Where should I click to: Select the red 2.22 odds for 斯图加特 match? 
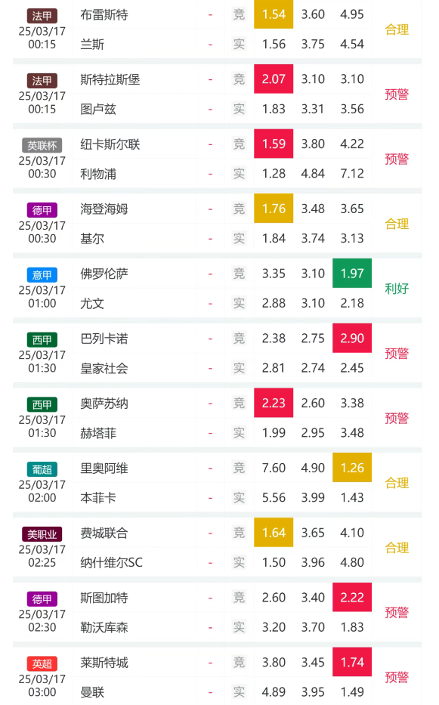point(352,597)
